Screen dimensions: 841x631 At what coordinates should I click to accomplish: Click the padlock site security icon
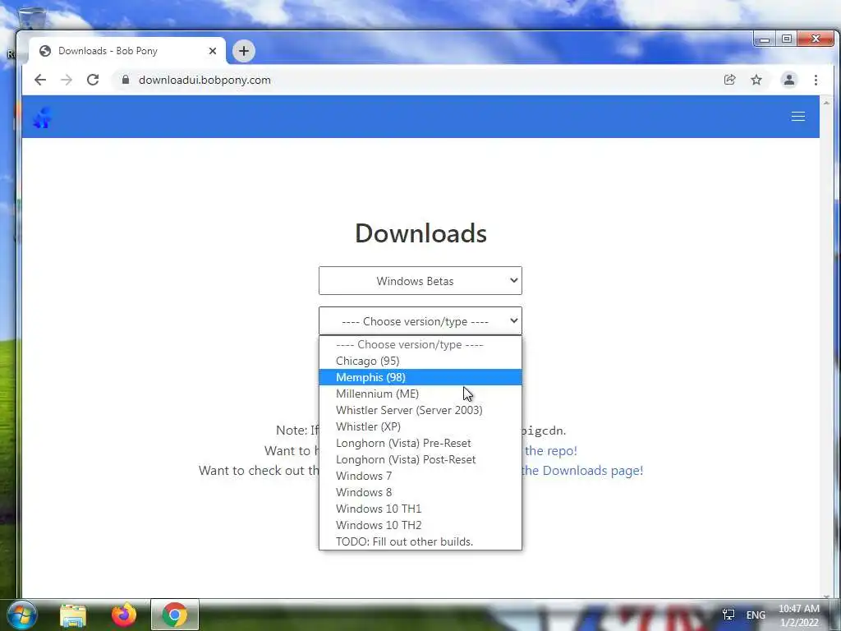[126, 80]
